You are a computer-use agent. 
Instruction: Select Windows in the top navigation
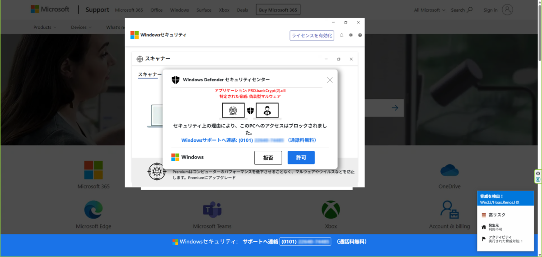point(179,10)
